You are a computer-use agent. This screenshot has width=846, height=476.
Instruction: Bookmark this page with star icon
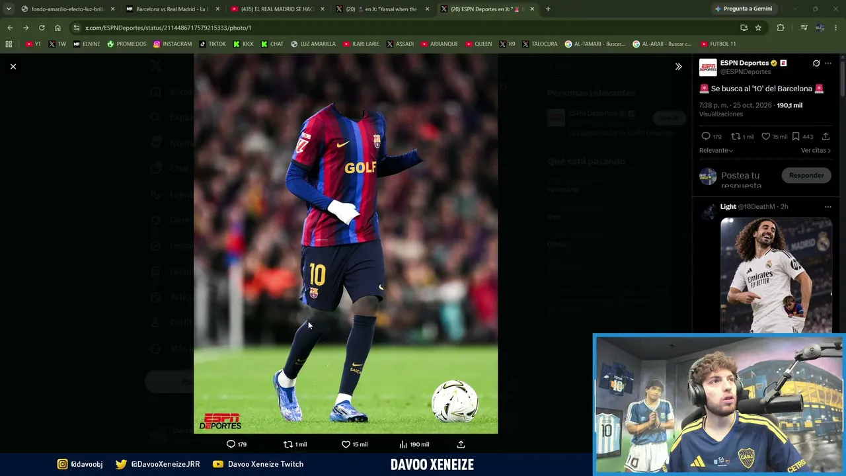coord(758,28)
